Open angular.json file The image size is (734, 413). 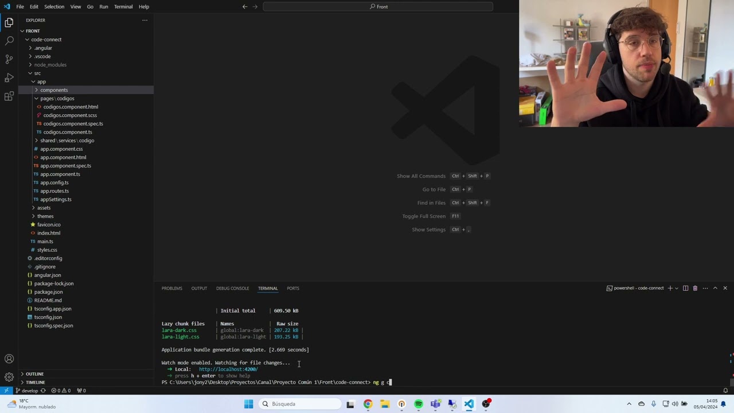coord(48,275)
